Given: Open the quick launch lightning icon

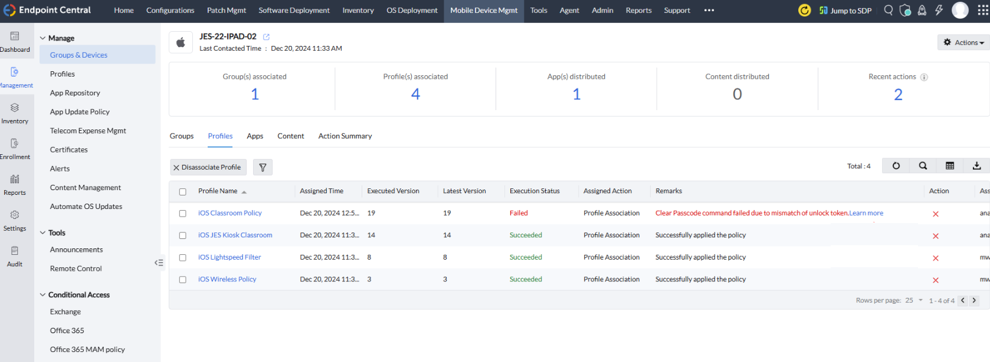Looking at the screenshot, I should (x=939, y=10).
